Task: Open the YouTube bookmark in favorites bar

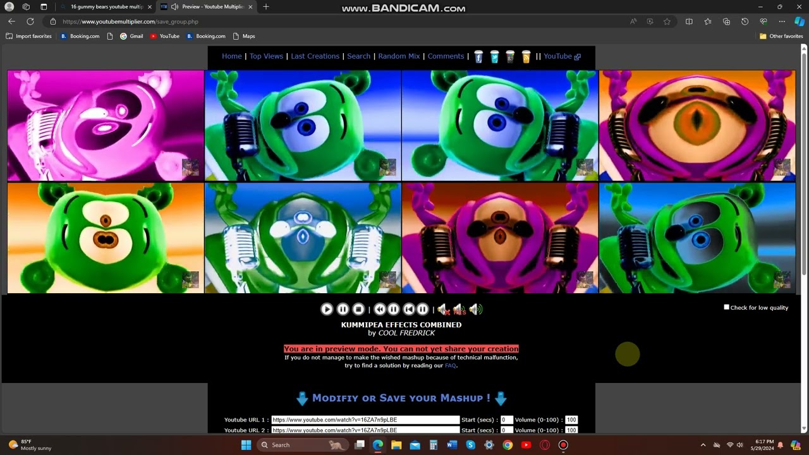Action: pyautogui.click(x=165, y=36)
